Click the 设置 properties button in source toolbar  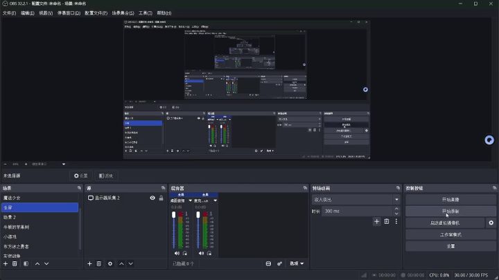click(x=81, y=176)
